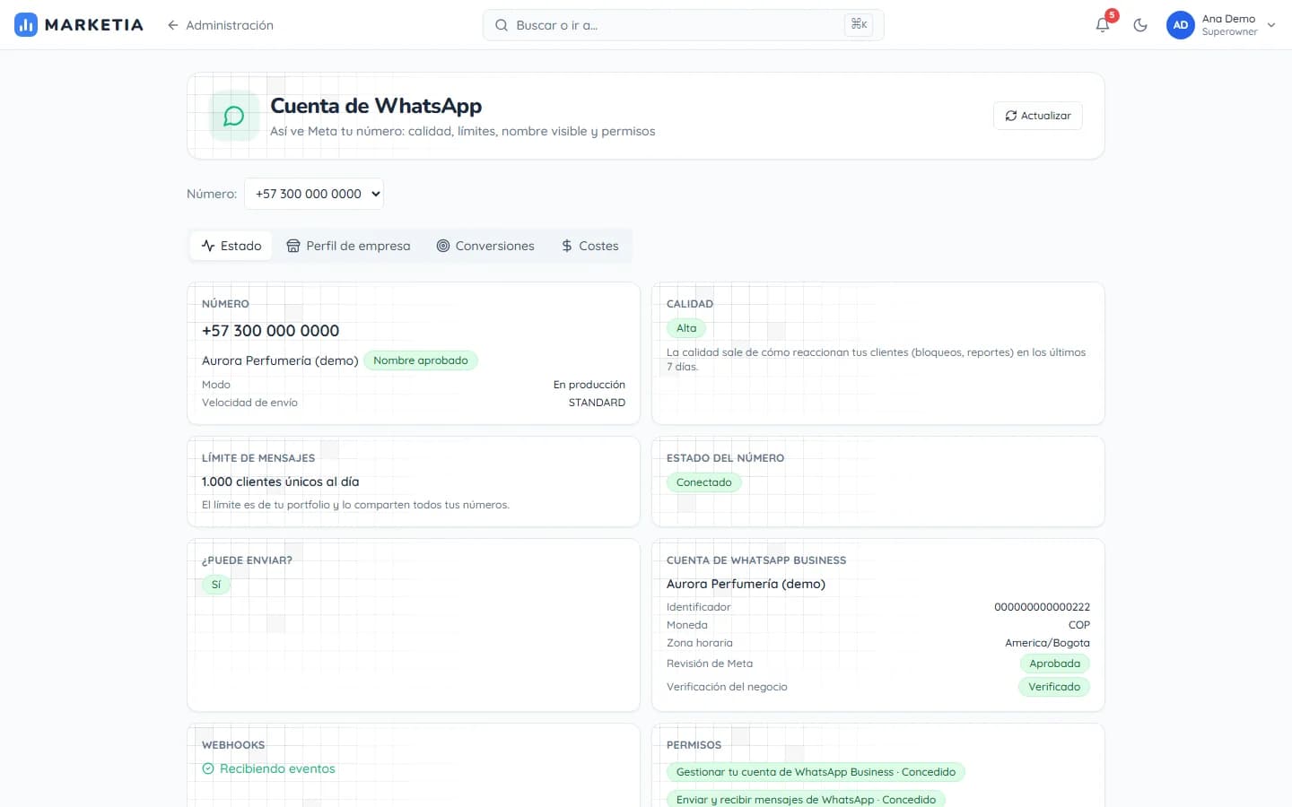Viewport: 1292px width, 807px height.
Task: Click 'Aurora Perfumería (demo)' in business account card
Action: [x=746, y=584]
